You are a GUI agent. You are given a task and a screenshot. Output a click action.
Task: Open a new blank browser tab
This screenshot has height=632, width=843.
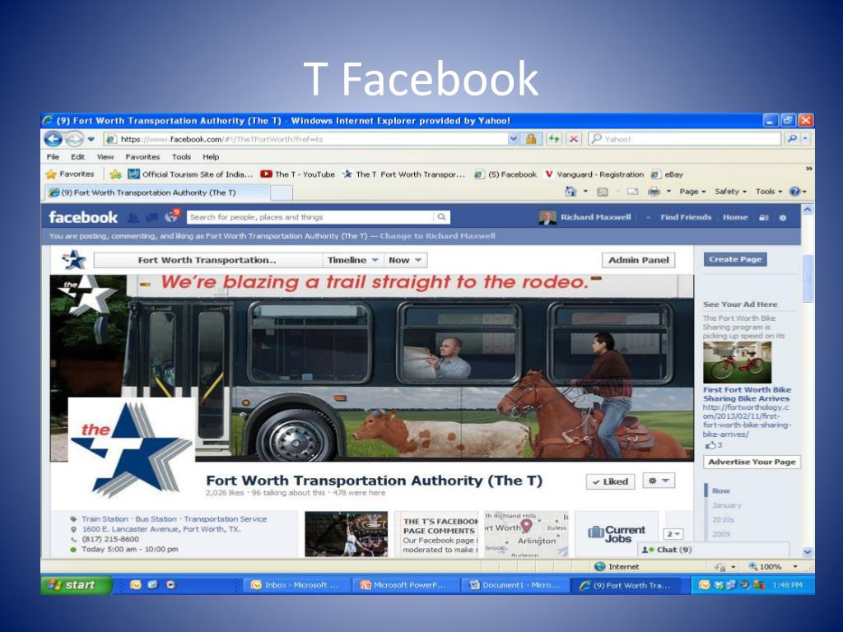pos(282,193)
